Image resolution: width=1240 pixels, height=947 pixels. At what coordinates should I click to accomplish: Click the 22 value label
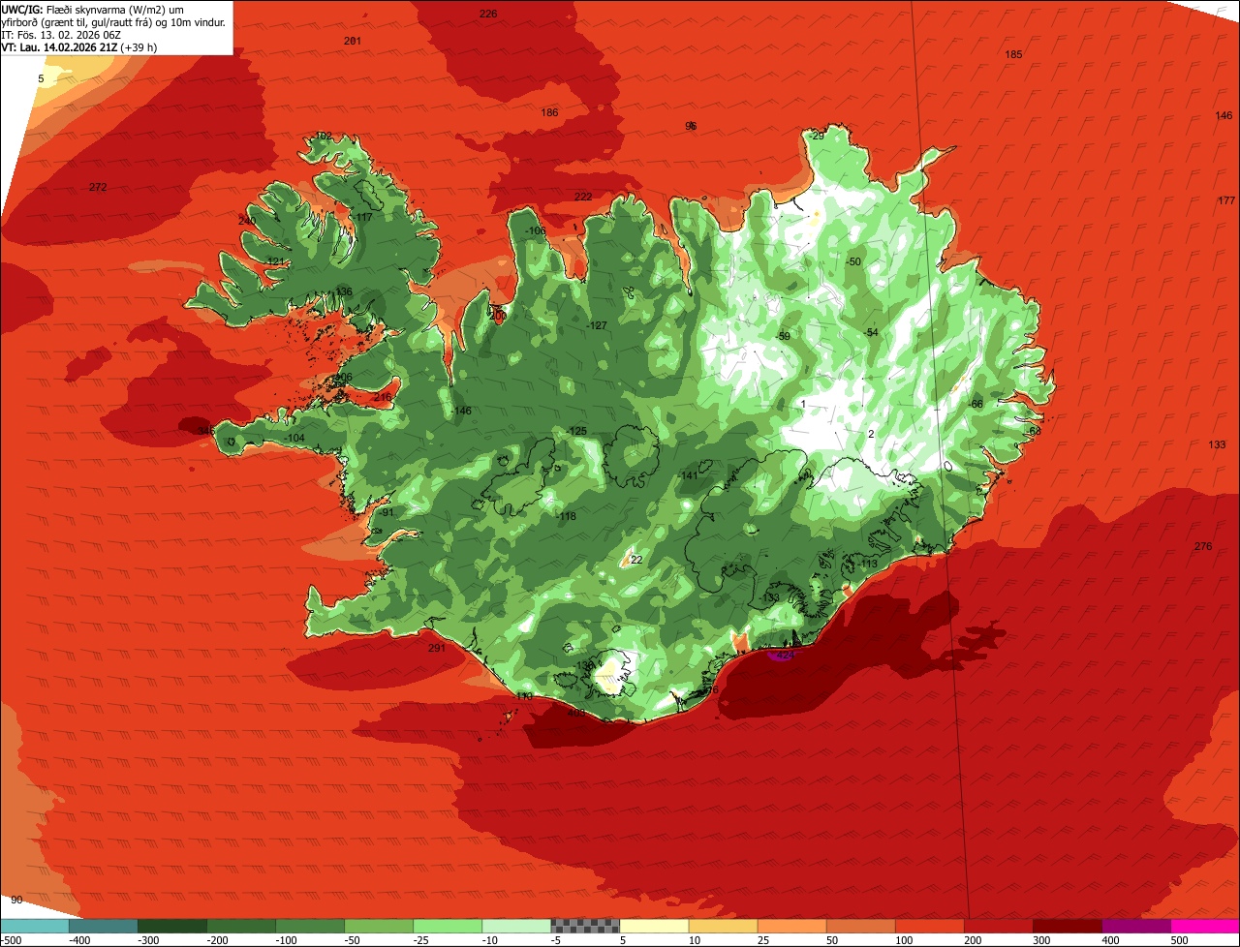[636, 560]
